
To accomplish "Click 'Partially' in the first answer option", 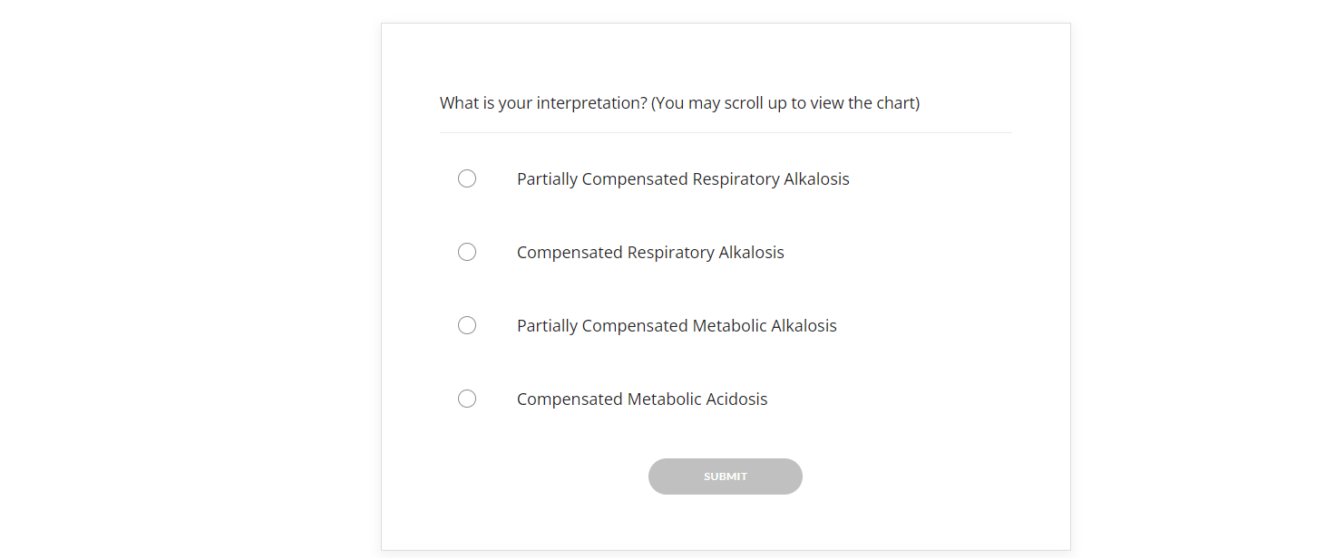I will click(x=547, y=179).
